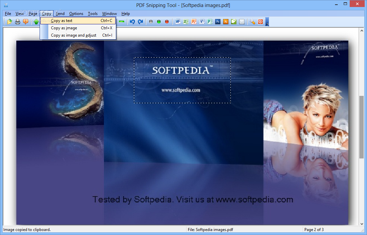The image size is (367, 235).
Task: Open the wrench settings icon
Action: 252,22
